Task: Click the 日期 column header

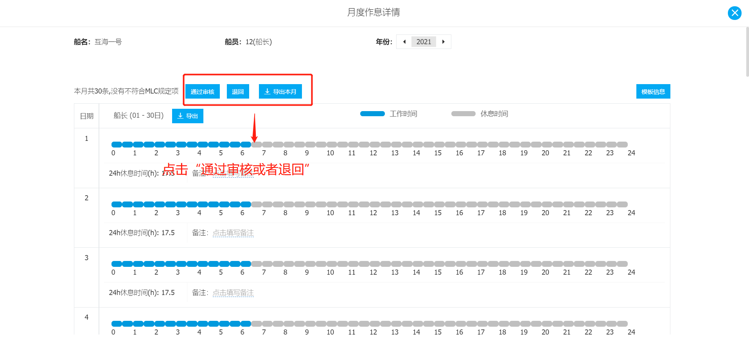Action: click(x=87, y=116)
